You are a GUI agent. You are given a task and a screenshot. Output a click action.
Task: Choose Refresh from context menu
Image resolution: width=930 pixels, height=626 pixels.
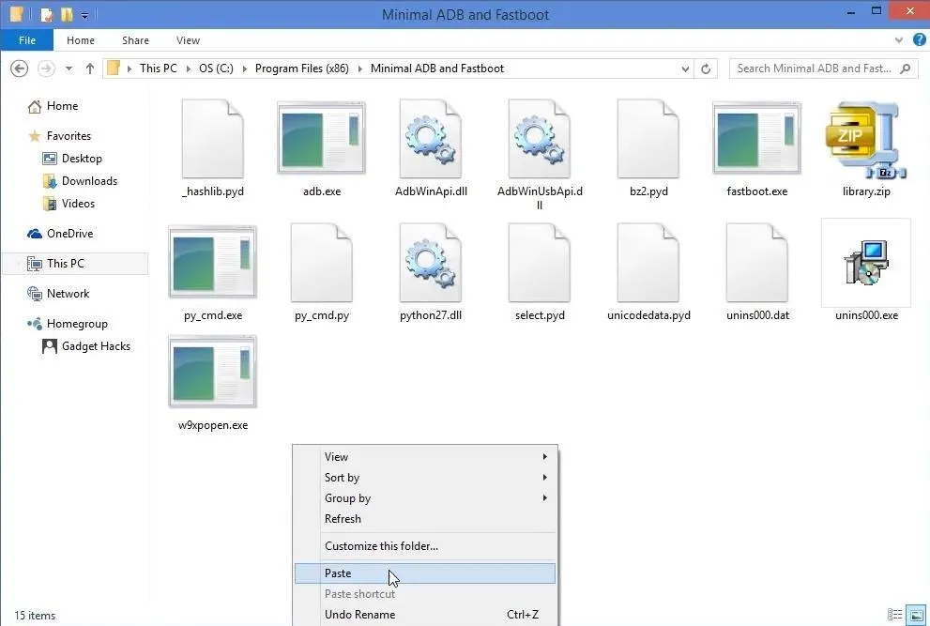tap(425, 519)
